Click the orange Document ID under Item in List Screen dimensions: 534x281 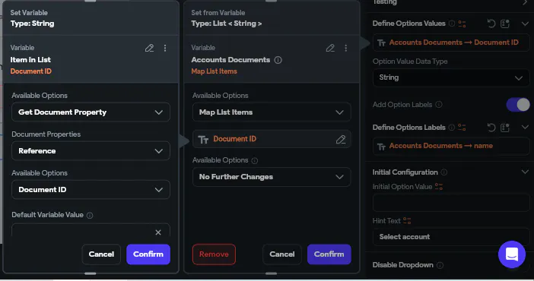(x=31, y=71)
